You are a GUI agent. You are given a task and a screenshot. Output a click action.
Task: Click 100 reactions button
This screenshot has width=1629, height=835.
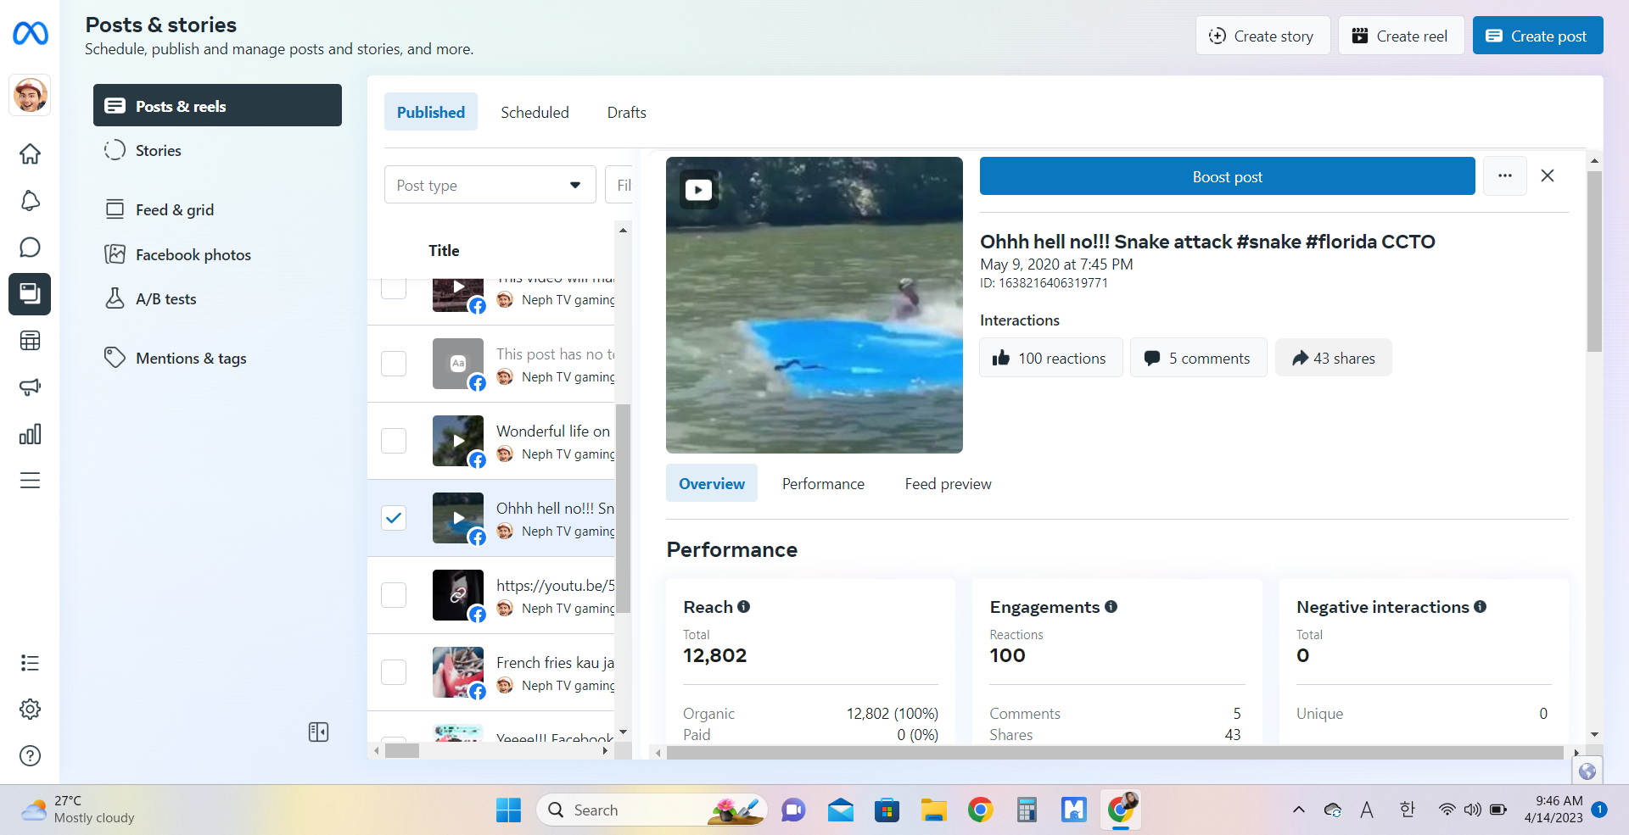tap(1050, 358)
